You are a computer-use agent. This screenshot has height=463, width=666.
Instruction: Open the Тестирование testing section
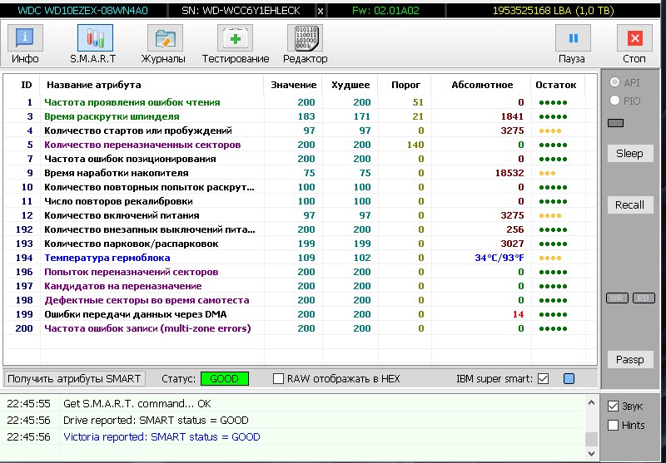tap(236, 44)
